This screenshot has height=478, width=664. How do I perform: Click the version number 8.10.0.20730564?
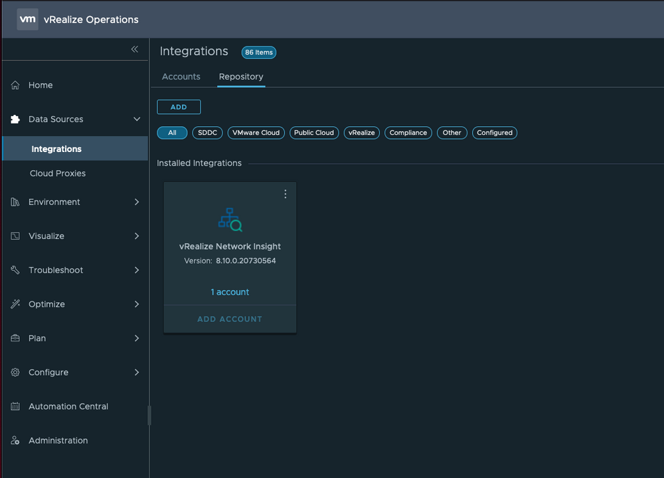click(x=246, y=261)
